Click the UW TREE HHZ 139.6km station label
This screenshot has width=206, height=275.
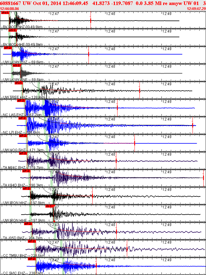[24, 97]
